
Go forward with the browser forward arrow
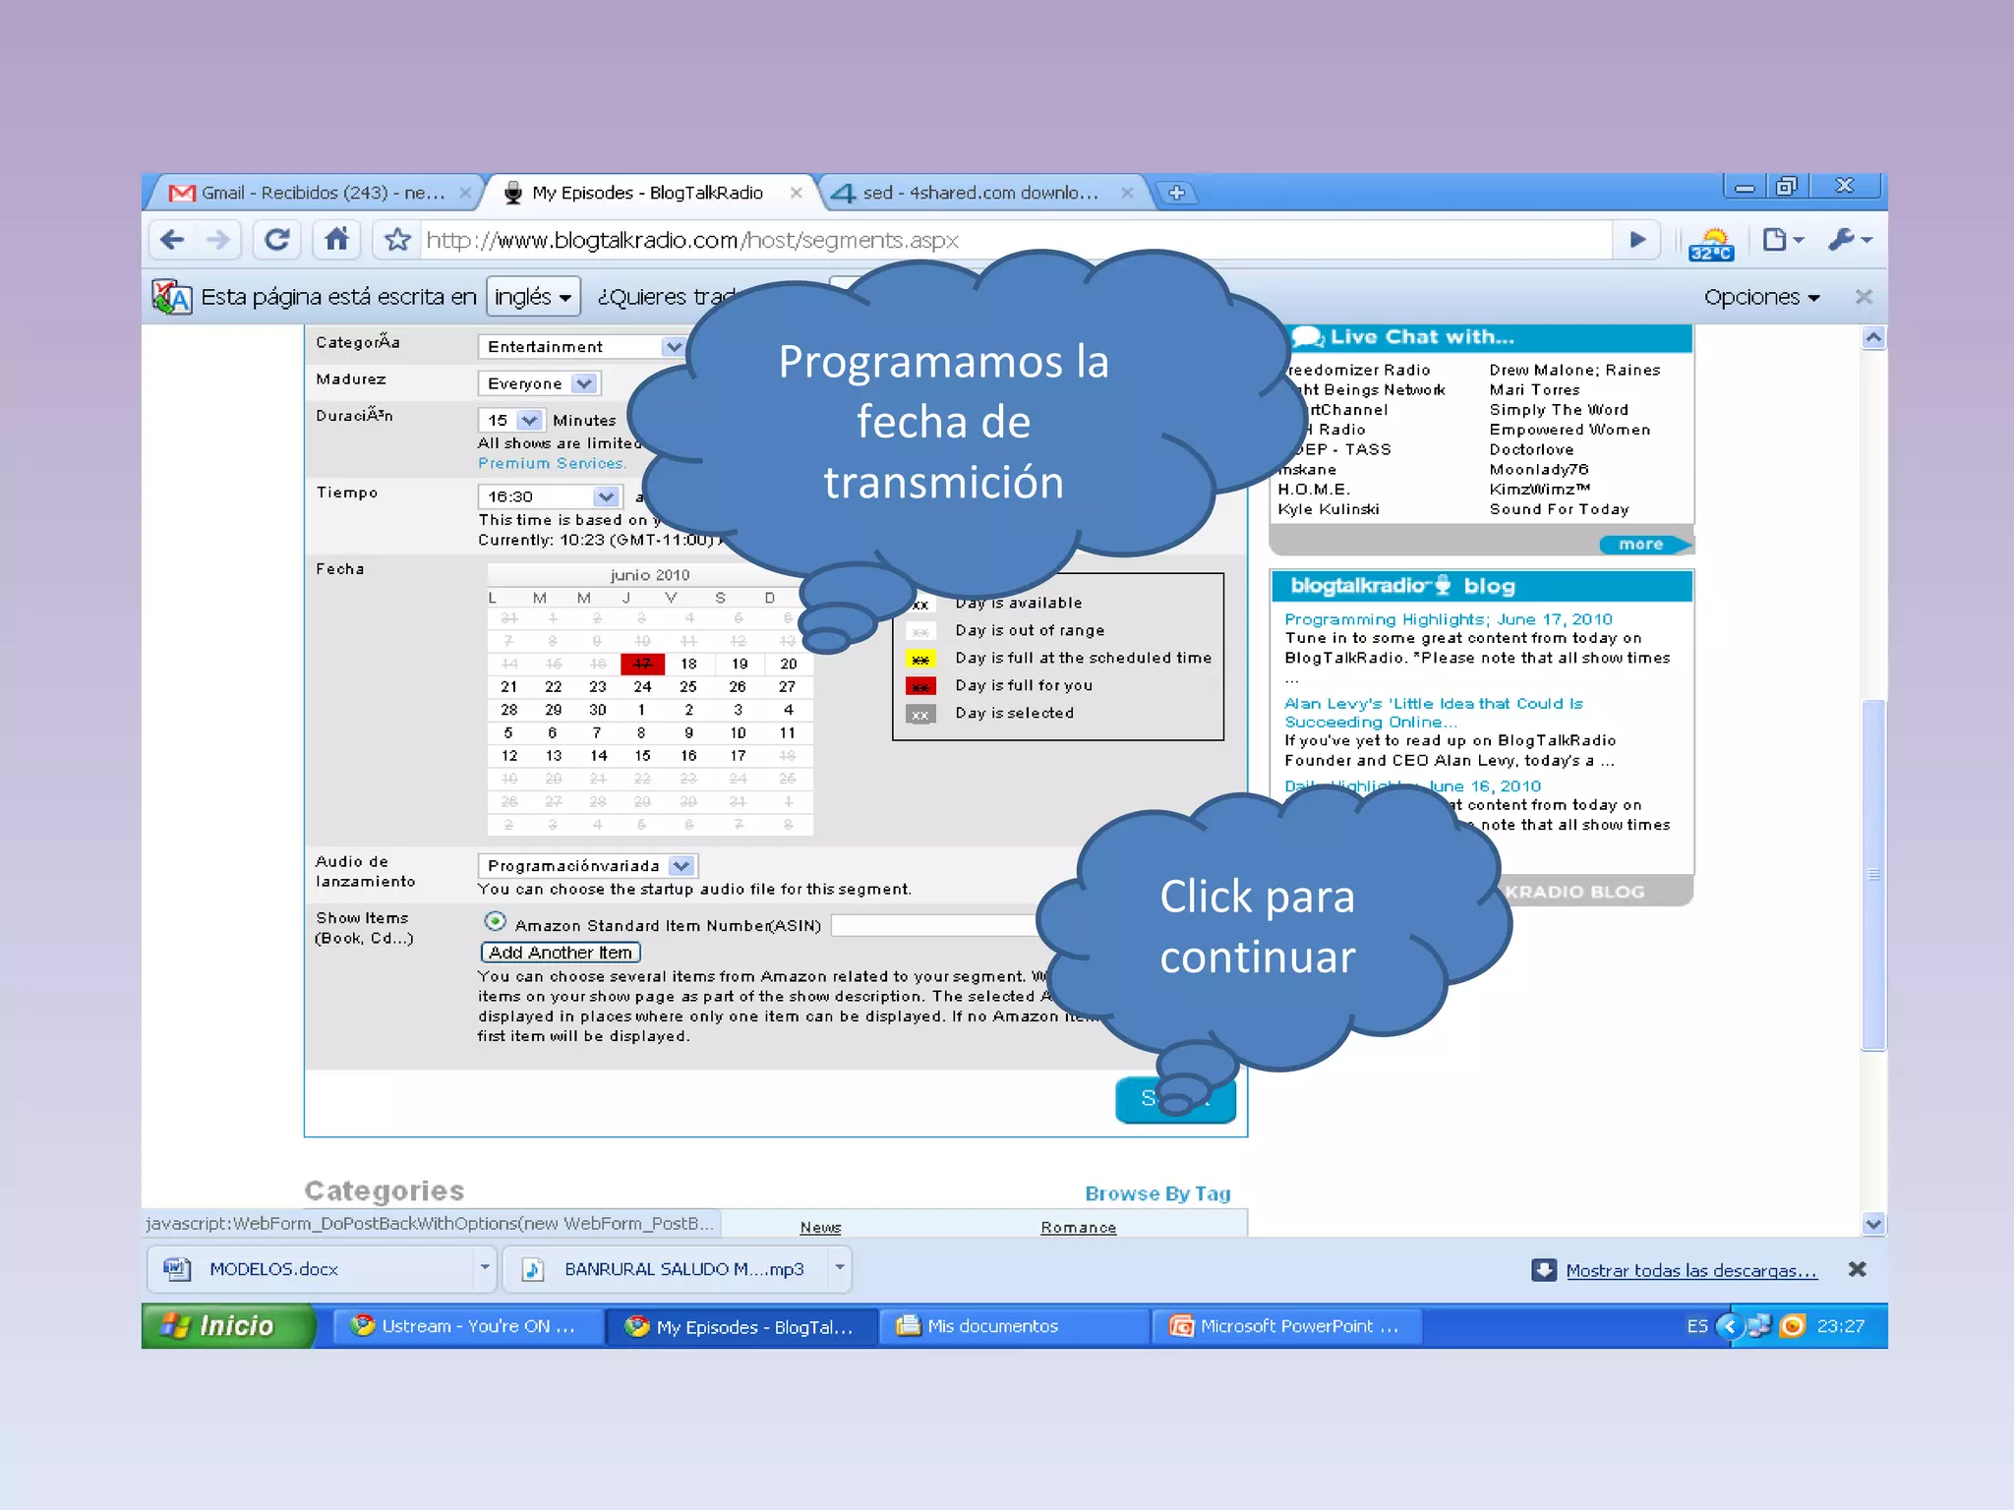coord(218,239)
